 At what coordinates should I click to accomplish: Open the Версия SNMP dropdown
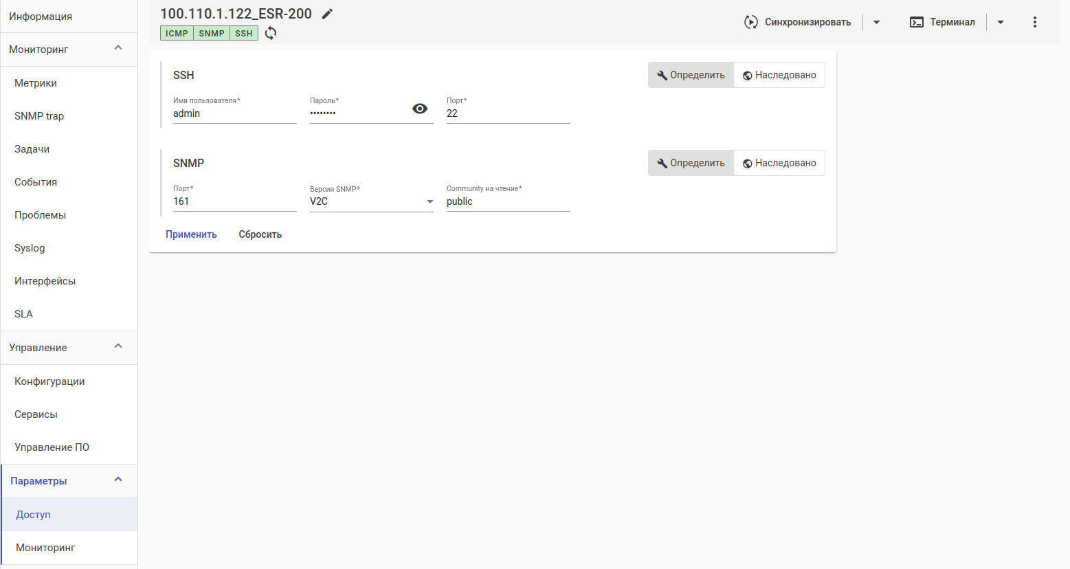tap(372, 201)
